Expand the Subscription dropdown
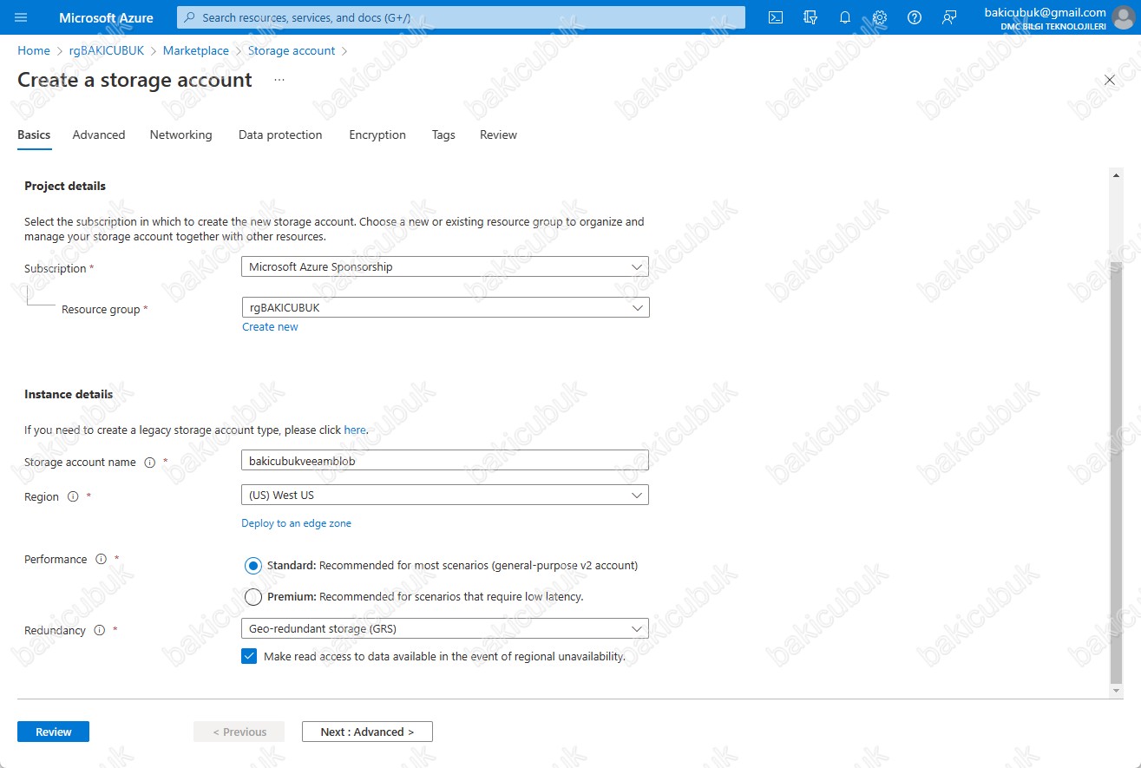 [444, 267]
